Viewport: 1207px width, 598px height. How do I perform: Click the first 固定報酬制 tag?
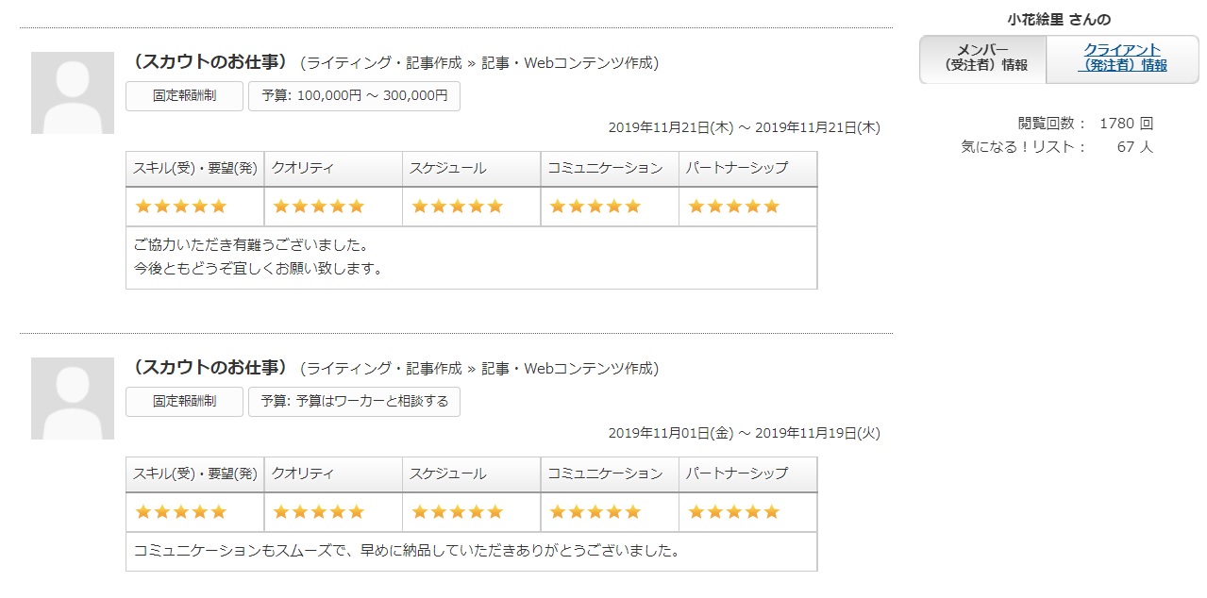pos(184,96)
